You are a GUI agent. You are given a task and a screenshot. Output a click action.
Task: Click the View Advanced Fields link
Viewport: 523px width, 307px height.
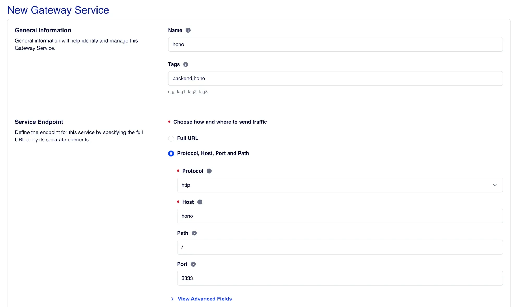(x=205, y=299)
